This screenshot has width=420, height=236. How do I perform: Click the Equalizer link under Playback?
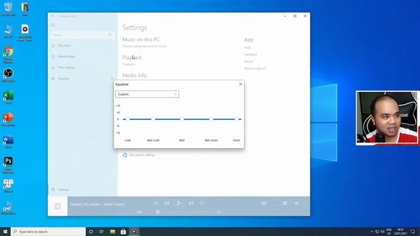129,64
